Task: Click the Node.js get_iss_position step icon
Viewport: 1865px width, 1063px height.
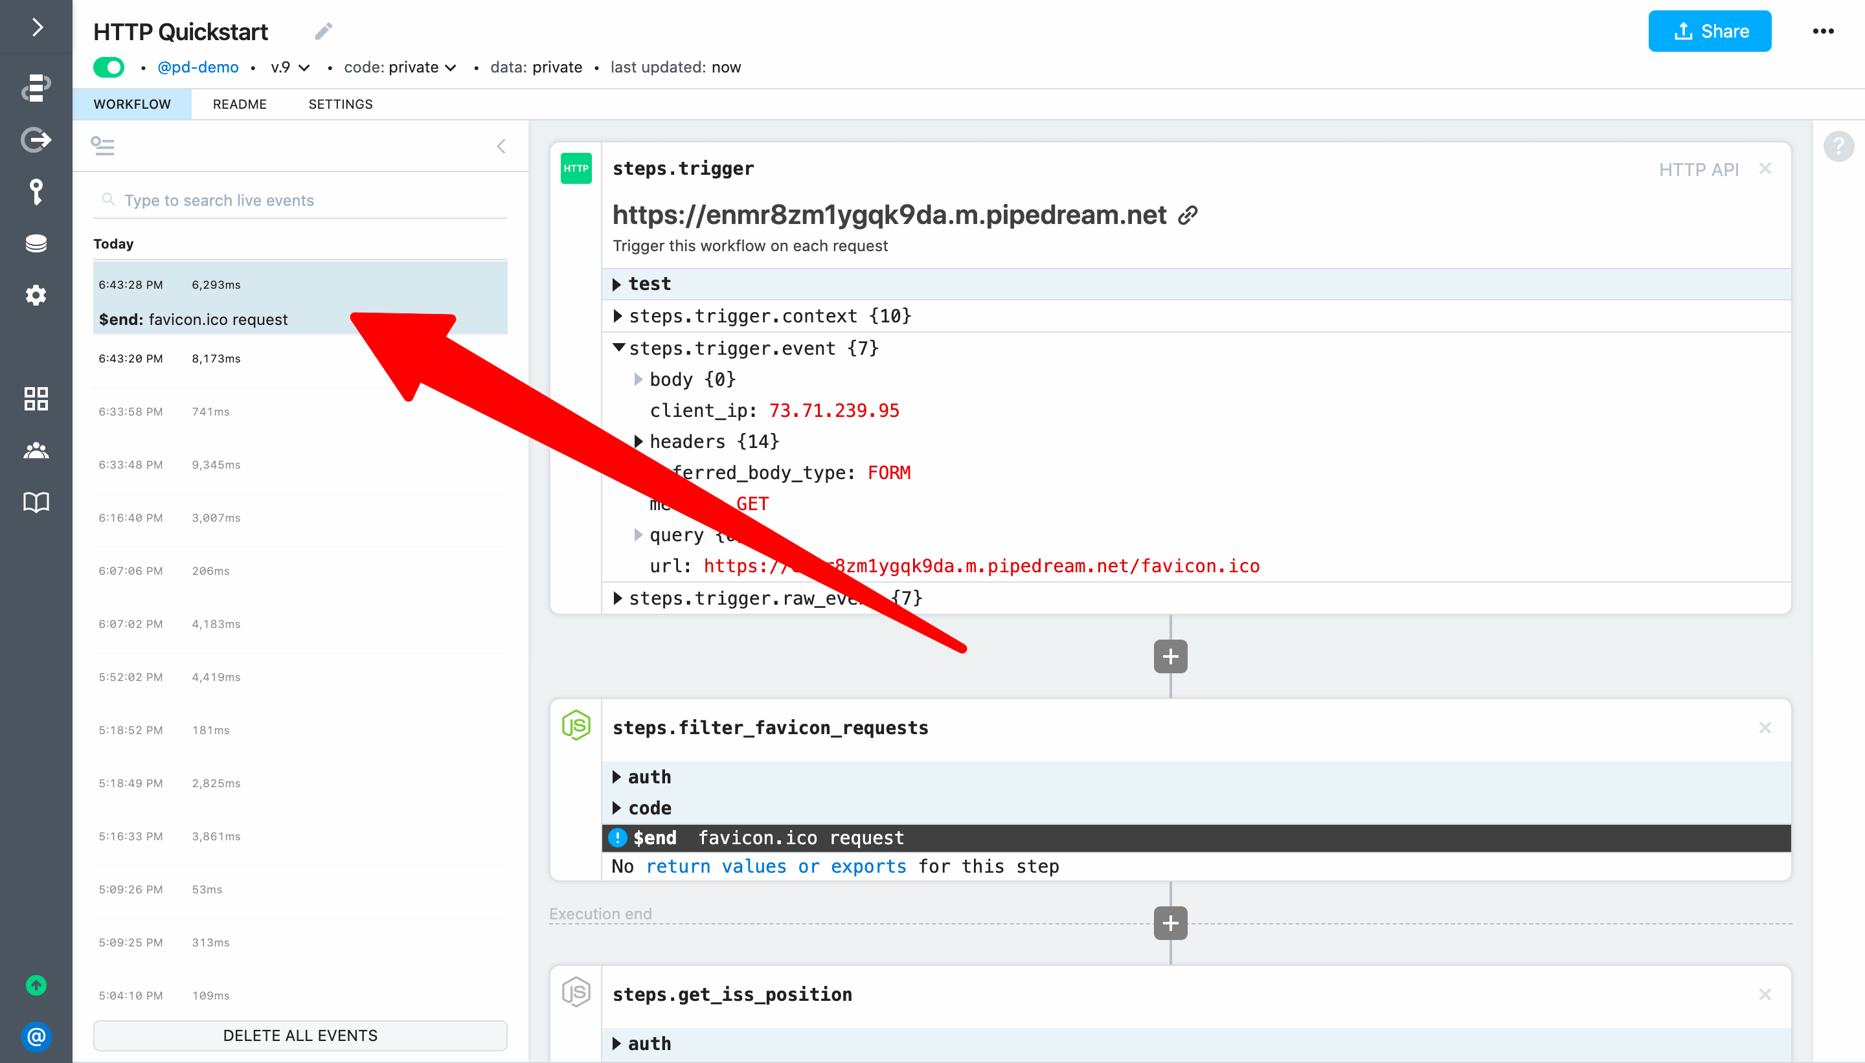Action: coord(575,991)
